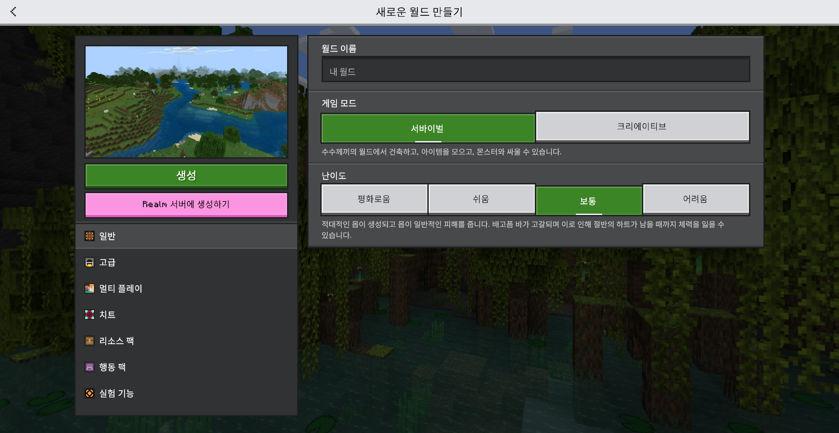
Task: Set difficulty to 쉬움
Action: pyautogui.click(x=481, y=199)
